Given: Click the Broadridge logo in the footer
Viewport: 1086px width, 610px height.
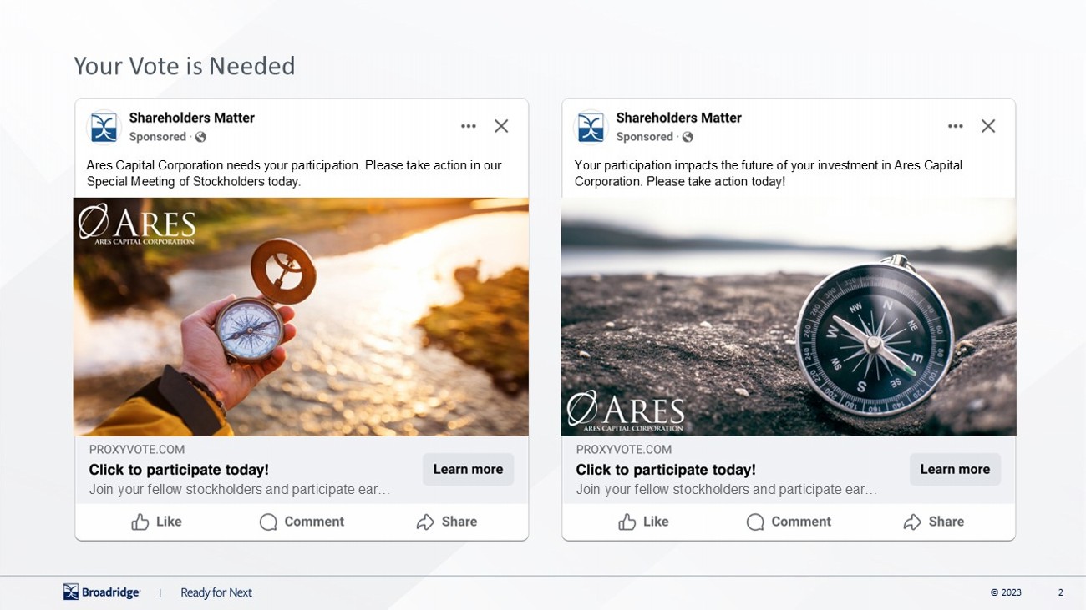Looking at the screenshot, I should 102,592.
